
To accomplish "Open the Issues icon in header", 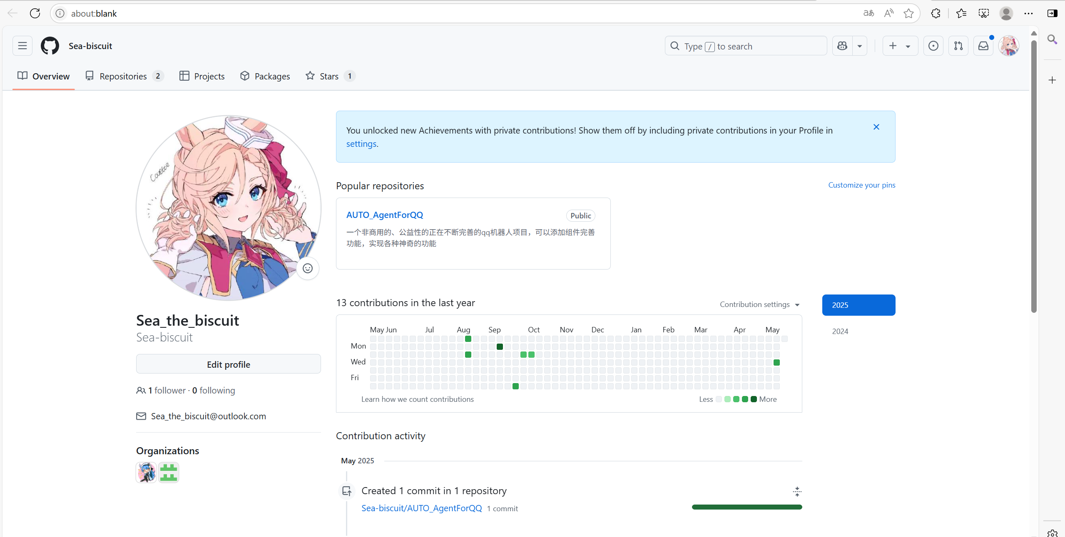I will tap(933, 46).
